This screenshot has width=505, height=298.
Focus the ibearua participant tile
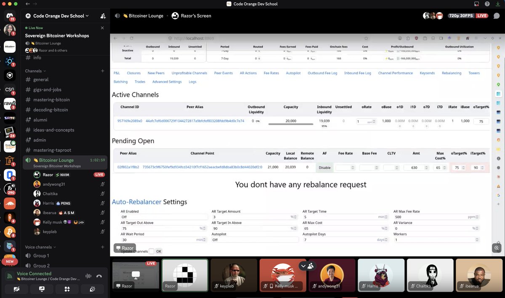(x=479, y=275)
